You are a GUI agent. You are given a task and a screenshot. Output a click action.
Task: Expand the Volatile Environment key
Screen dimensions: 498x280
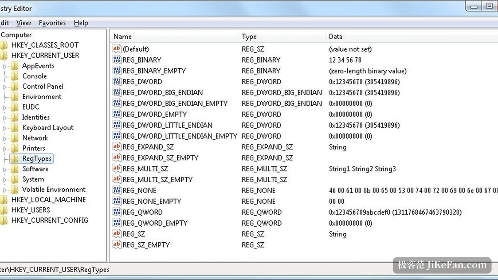[x=5, y=190]
